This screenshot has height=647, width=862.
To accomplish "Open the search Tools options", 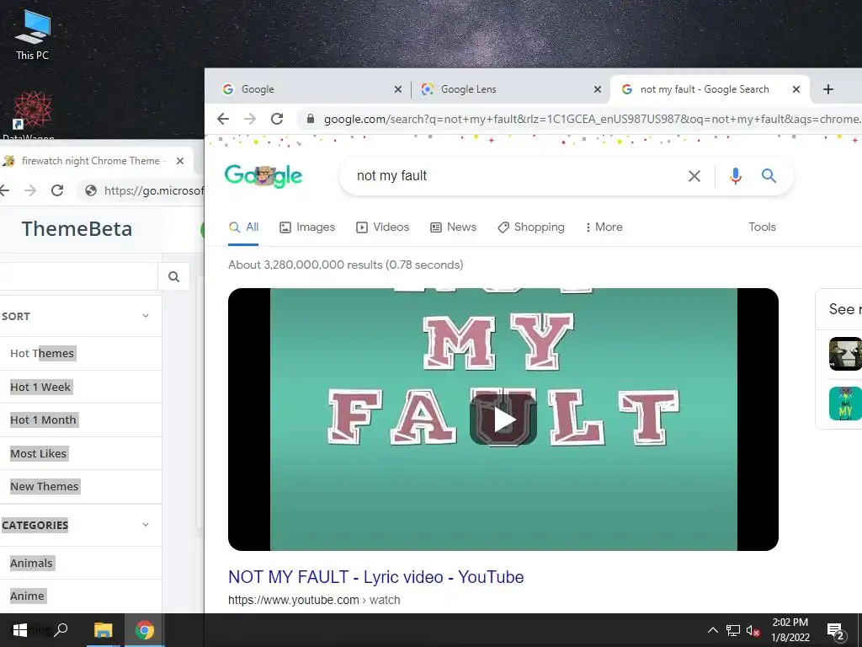I will click(x=762, y=227).
